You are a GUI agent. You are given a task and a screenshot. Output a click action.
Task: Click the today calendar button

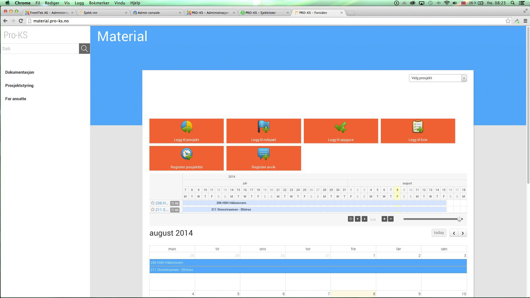439,233
